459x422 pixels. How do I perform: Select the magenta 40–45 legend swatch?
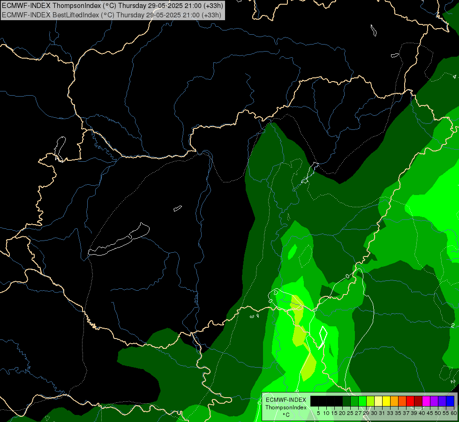[x=426, y=401]
